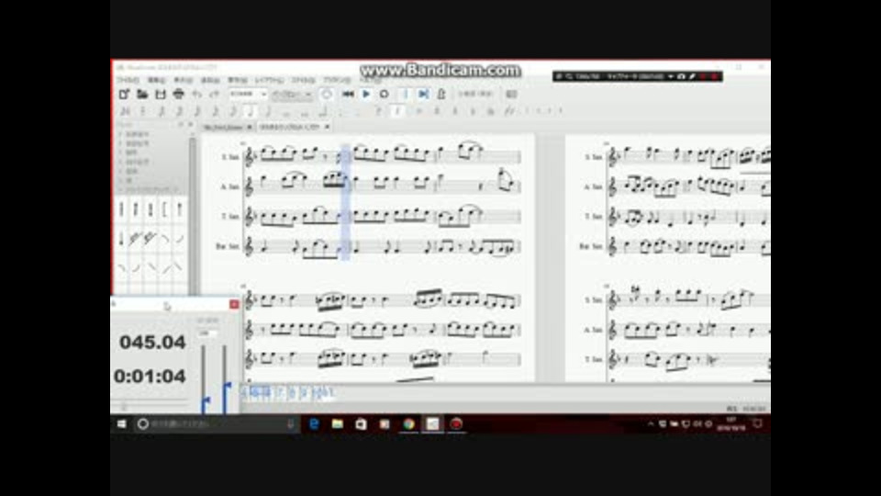Pick the plain arpeggio palette symbol
The height and width of the screenshot is (496, 881).
121,209
